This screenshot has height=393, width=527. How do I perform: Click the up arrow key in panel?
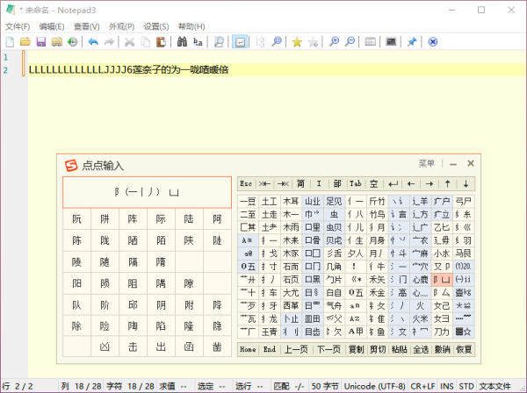[447, 184]
